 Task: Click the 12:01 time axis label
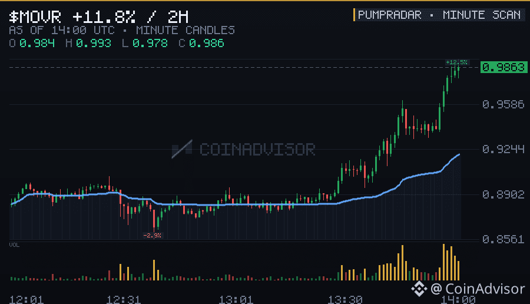26,300
